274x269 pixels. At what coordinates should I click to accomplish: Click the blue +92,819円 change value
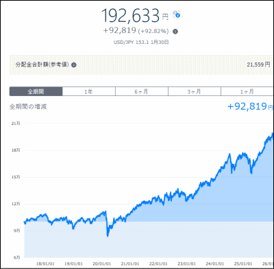(x=250, y=106)
